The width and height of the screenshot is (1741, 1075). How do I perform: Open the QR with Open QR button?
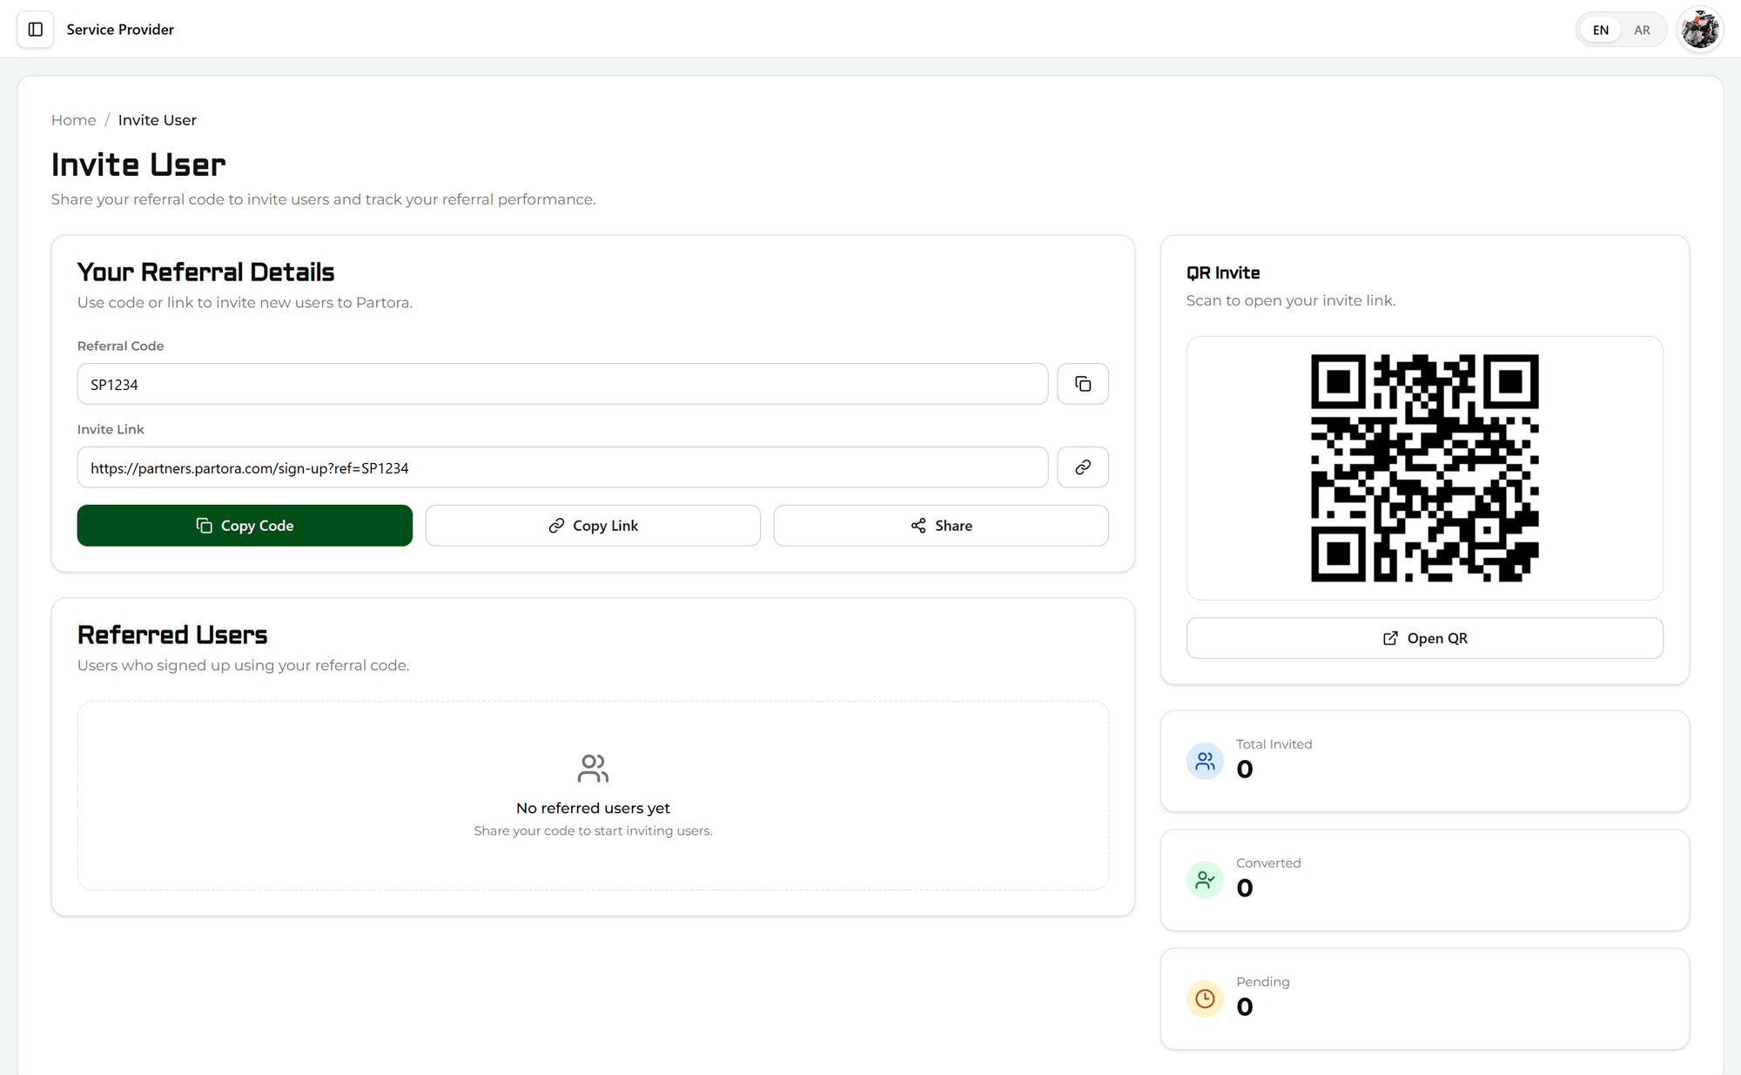(x=1425, y=638)
